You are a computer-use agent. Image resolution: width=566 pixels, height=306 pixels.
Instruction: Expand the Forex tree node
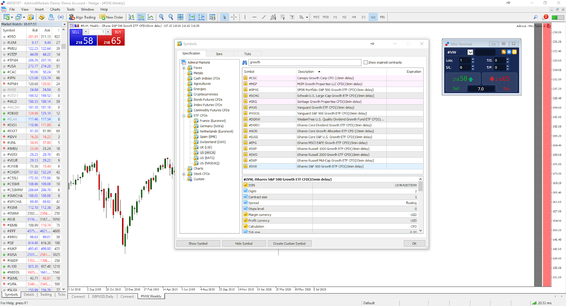[184, 68]
